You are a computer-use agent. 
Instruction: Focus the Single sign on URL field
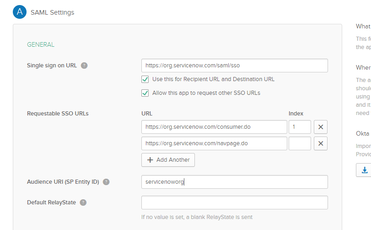pos(234,66)
